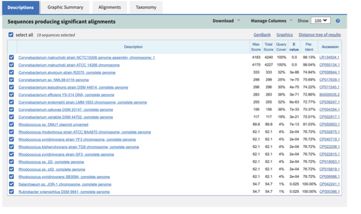Open accession link CP042241.1

point(329,184)
